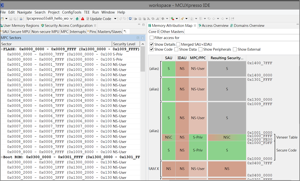Switch to the Interrupts tab
Screen dimensions: 300x181
tap(78, 32)
